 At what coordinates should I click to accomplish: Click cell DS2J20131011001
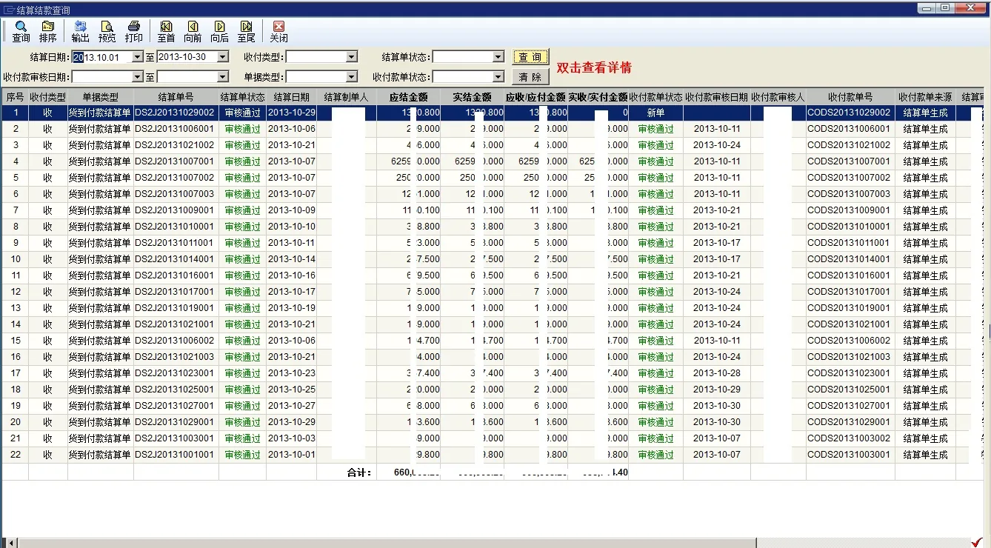(x=175, y=243)
